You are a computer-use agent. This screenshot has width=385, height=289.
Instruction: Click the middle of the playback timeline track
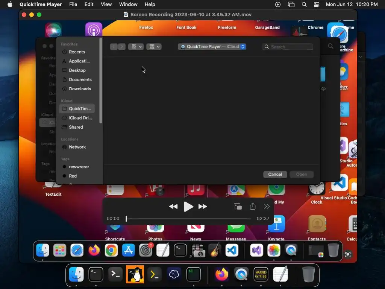(x=189, y=219)
